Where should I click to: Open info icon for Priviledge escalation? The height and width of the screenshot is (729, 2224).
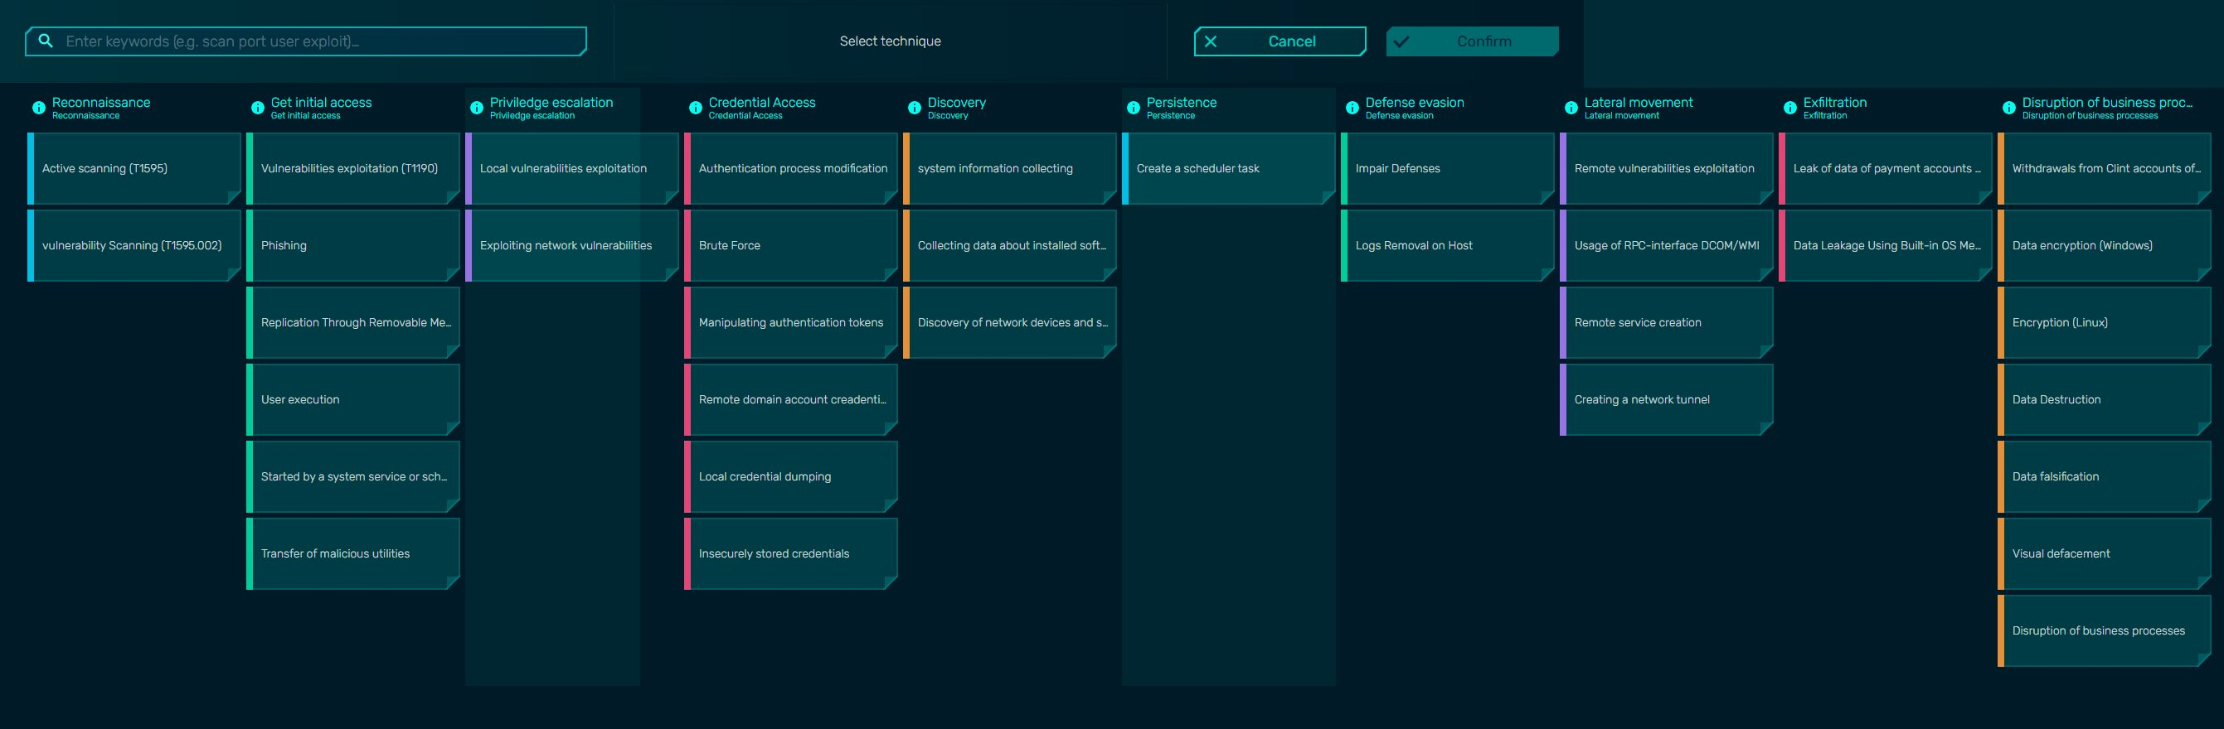pyautogui.click(x=477, y=108)
